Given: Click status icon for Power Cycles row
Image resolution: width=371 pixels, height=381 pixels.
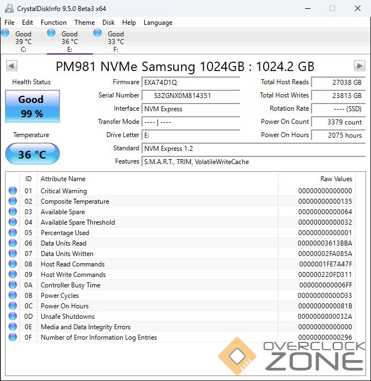Looking at the screenshot, I should point(13,295).
